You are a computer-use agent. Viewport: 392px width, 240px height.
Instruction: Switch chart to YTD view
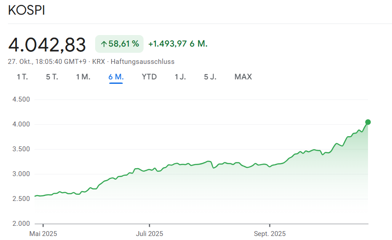click(149, 77)
